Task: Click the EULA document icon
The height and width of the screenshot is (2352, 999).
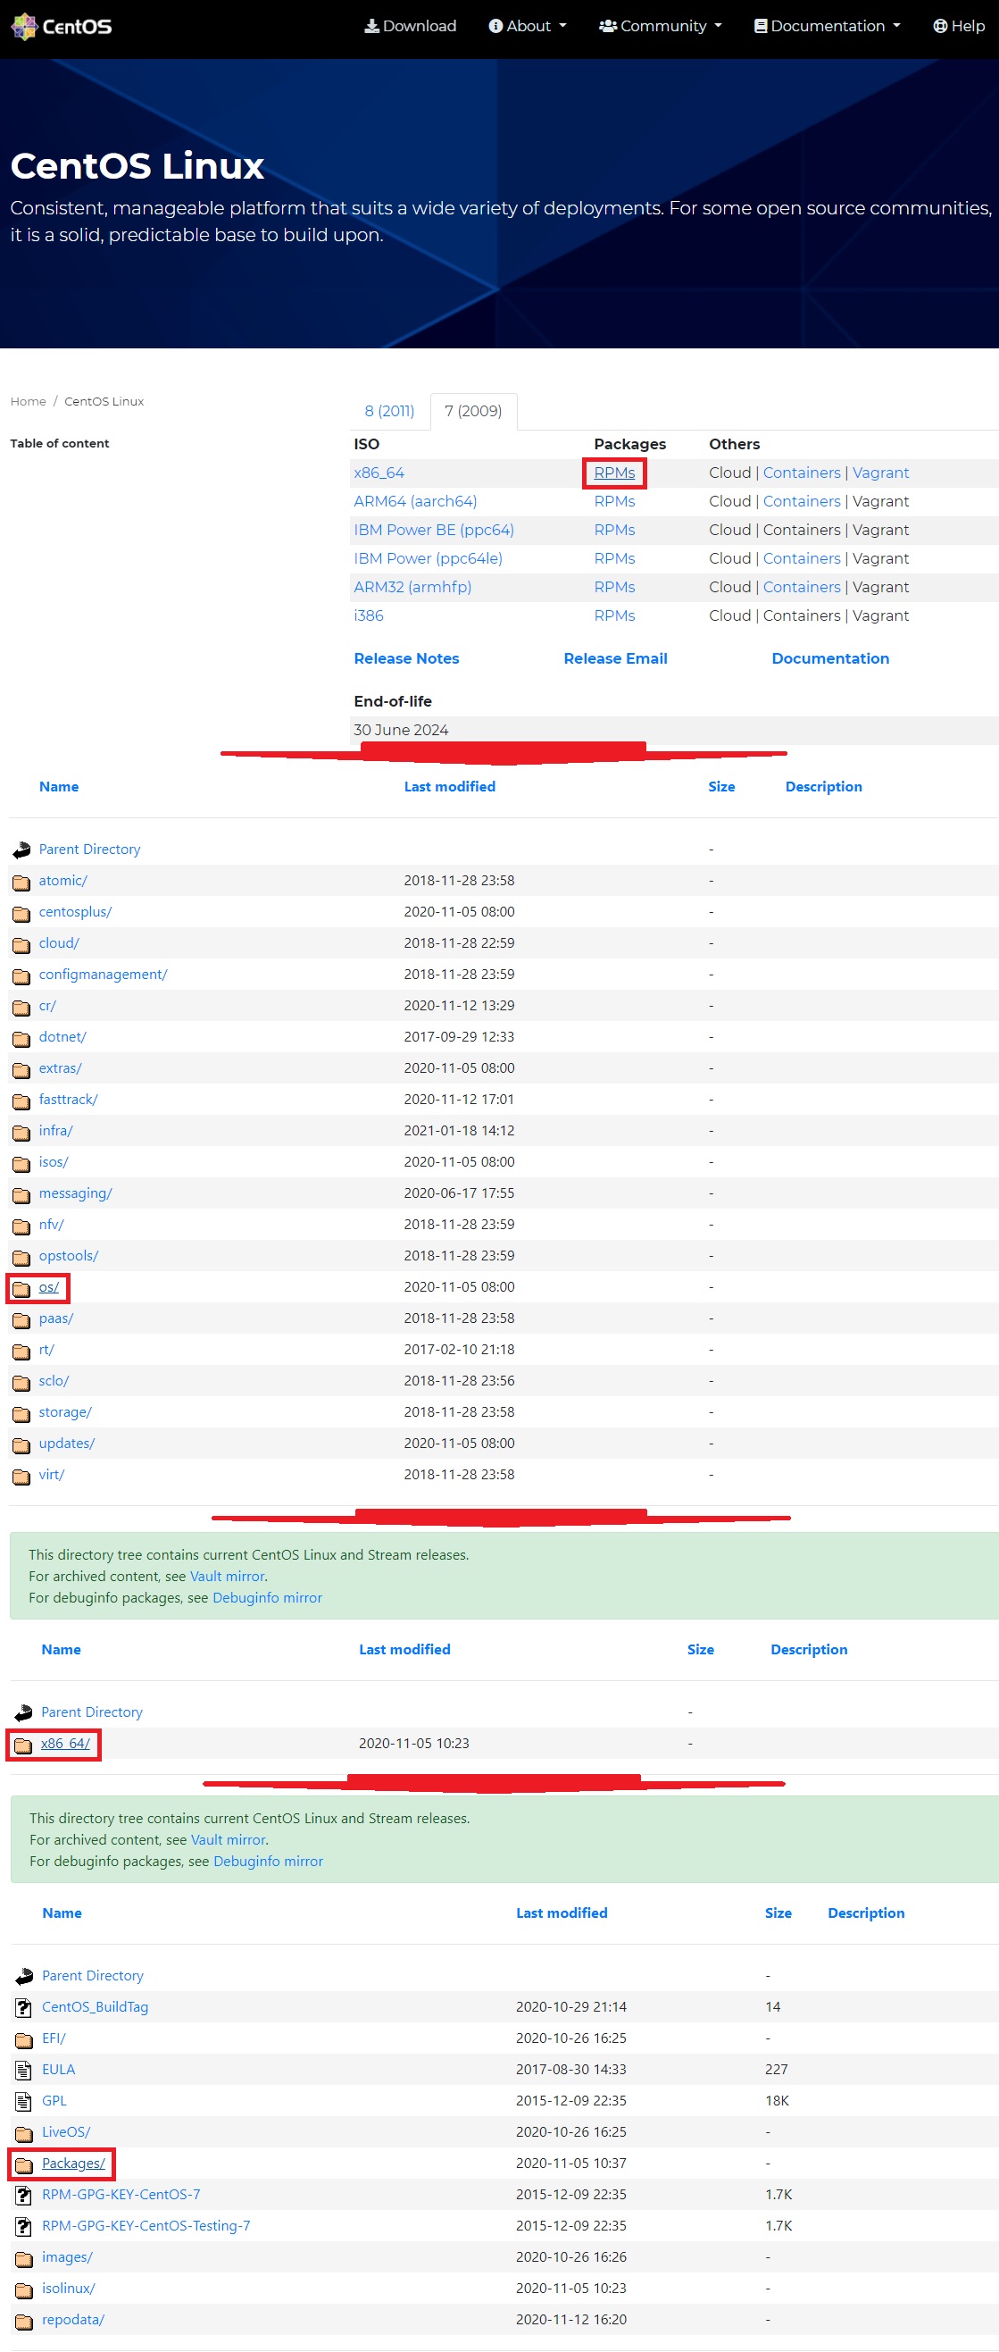Action: tap(24, 2070)
